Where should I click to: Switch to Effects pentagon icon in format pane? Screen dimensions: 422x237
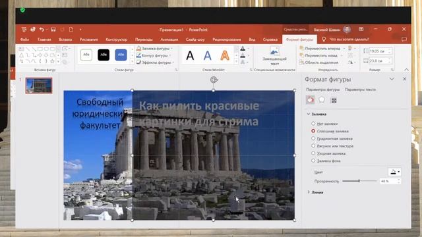tap(322, 100)
